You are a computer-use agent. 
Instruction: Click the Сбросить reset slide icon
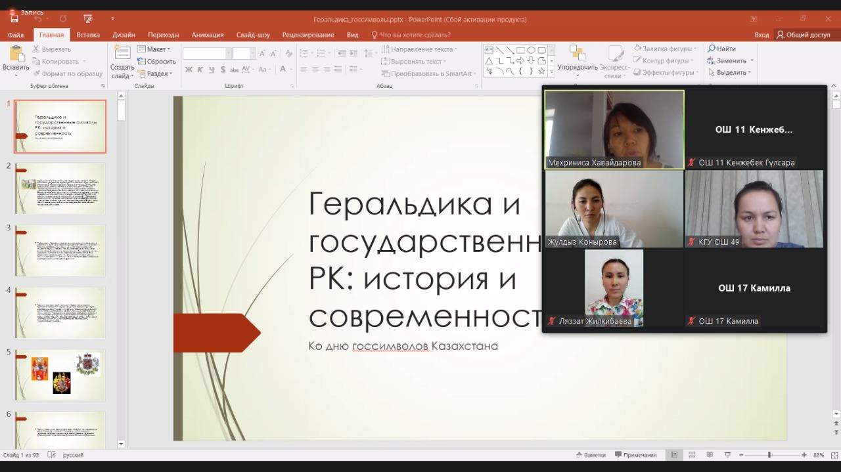[156, 62]
